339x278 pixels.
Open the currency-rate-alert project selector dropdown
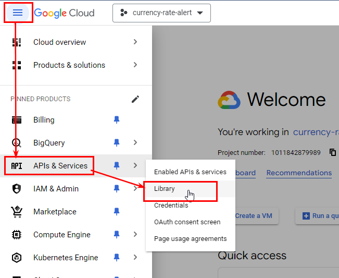pos(161,13)
